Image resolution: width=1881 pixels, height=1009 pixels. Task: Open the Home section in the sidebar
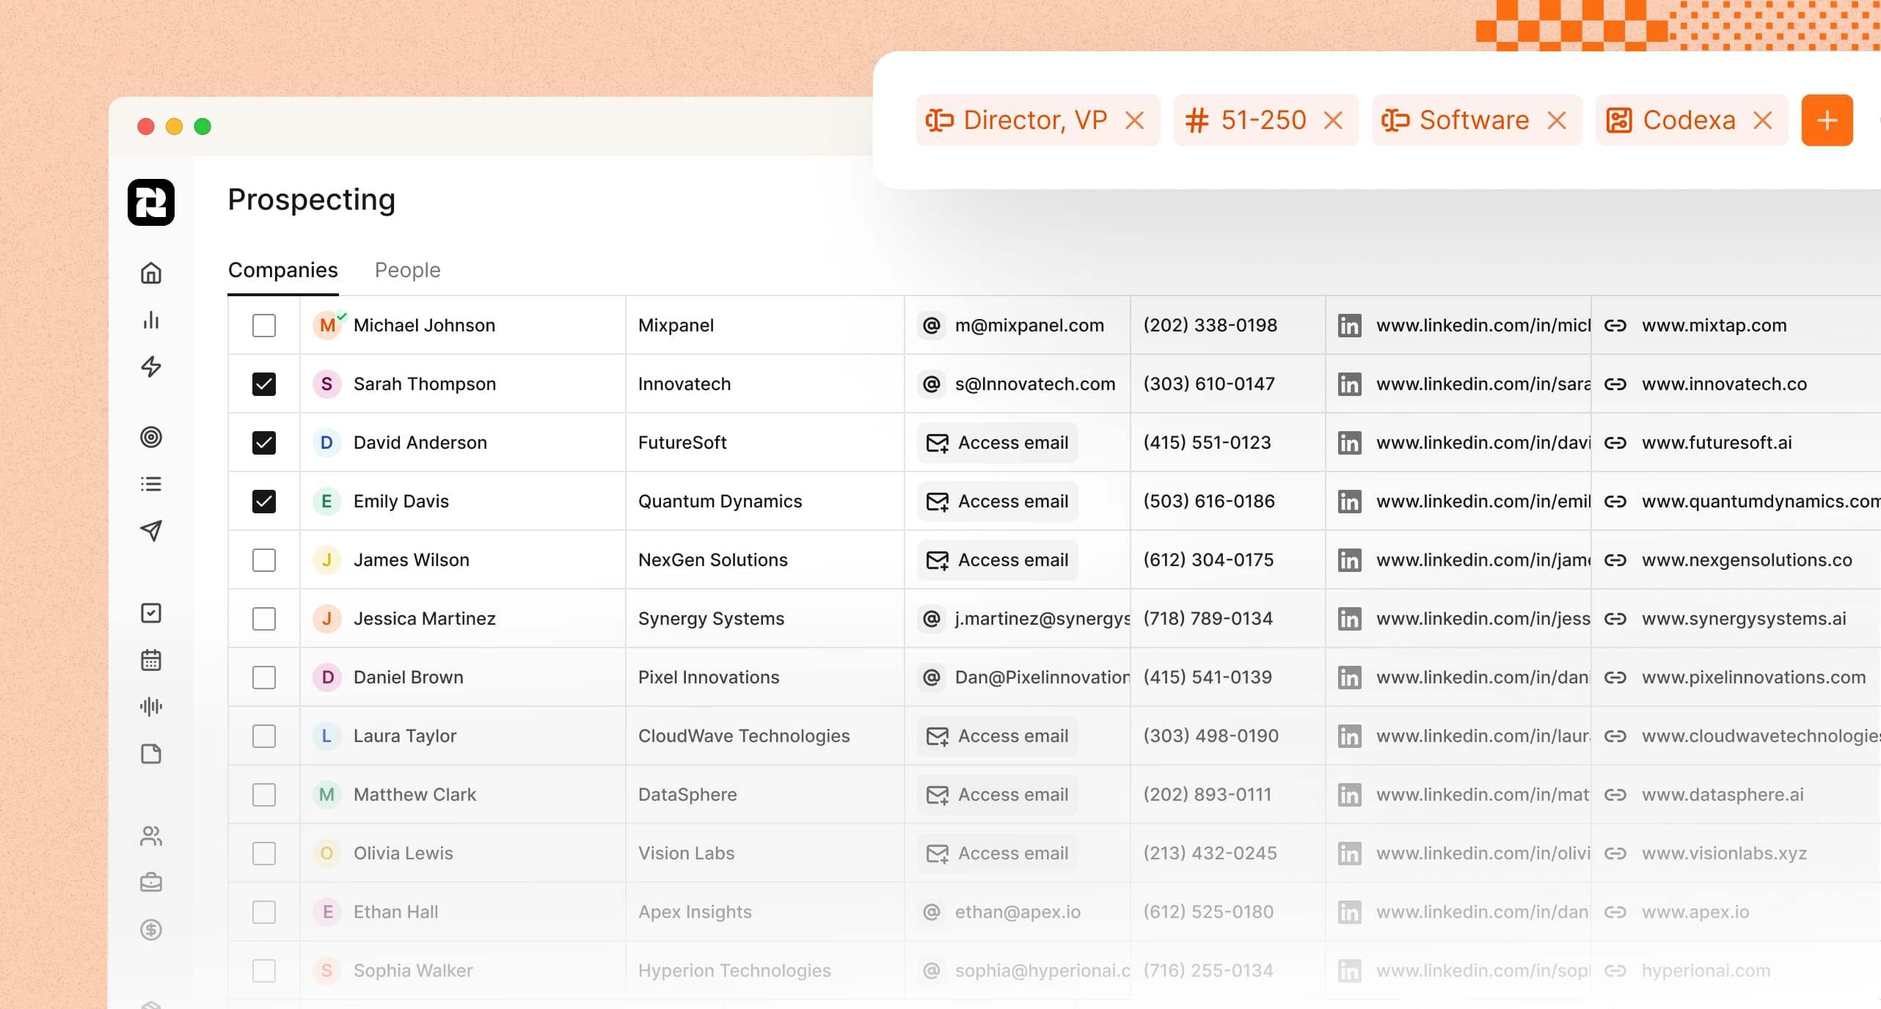pos(150,273)
